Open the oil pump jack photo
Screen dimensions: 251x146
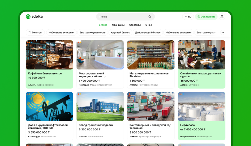tap(49, 106)
